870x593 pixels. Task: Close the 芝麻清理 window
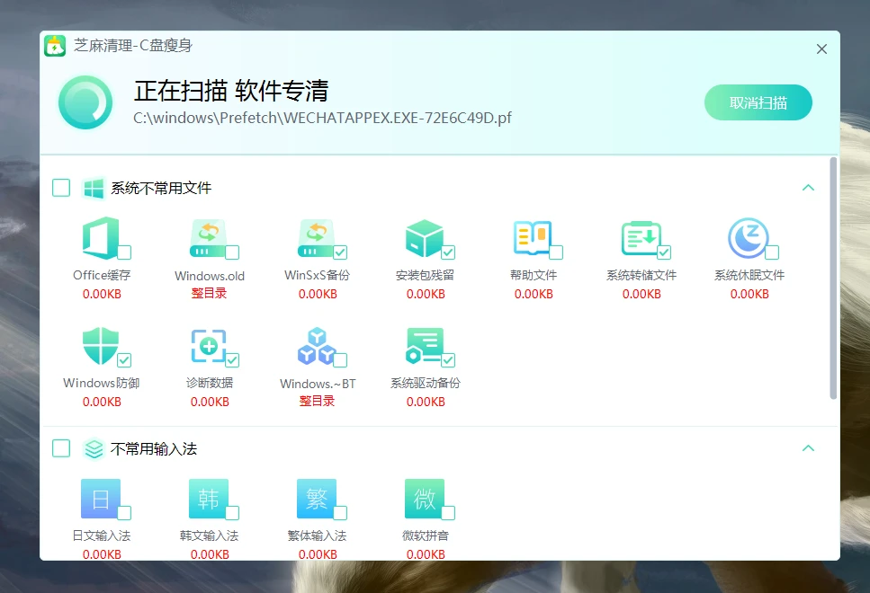[x=821, y=49]
